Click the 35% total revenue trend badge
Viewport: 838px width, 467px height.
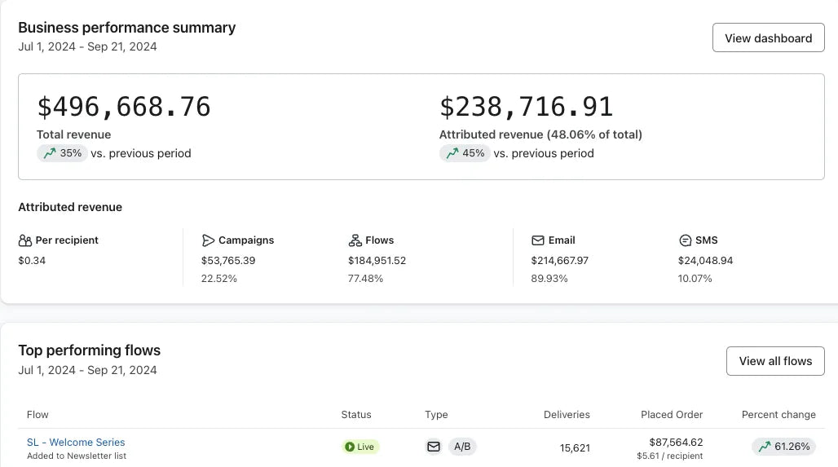(62, 153)
